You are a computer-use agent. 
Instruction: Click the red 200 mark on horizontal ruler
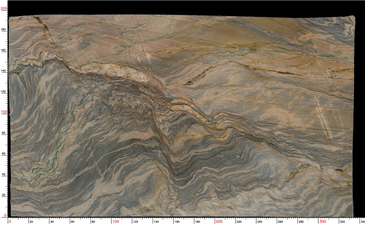click(219, 222)
